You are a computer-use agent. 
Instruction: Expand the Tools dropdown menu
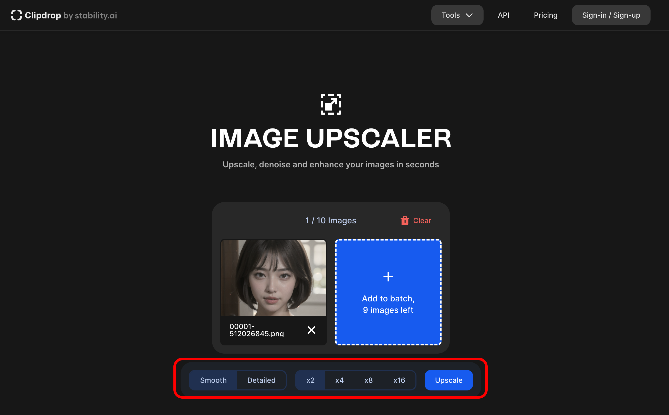pyautogui.click(x=451, y=15)
